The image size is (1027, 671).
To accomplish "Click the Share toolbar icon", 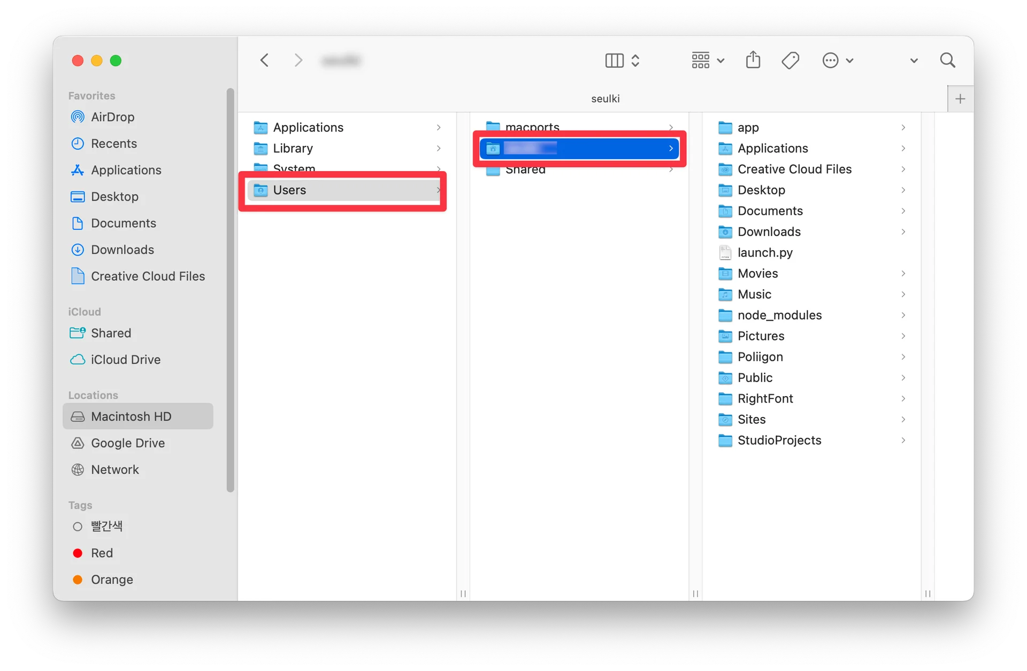I will click(x=753, y=60).
